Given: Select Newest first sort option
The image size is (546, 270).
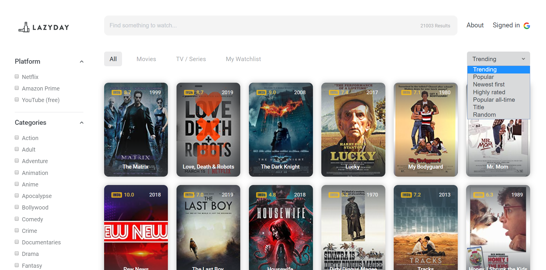Looking at the screenshot, I should [x=498, y=84].
